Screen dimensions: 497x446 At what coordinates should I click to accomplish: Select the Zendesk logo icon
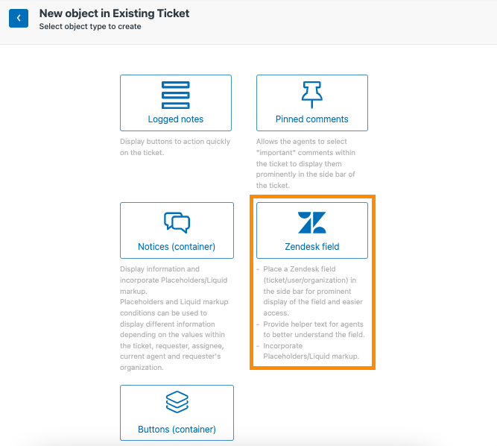pyautogui.click(x=312, y=223)
